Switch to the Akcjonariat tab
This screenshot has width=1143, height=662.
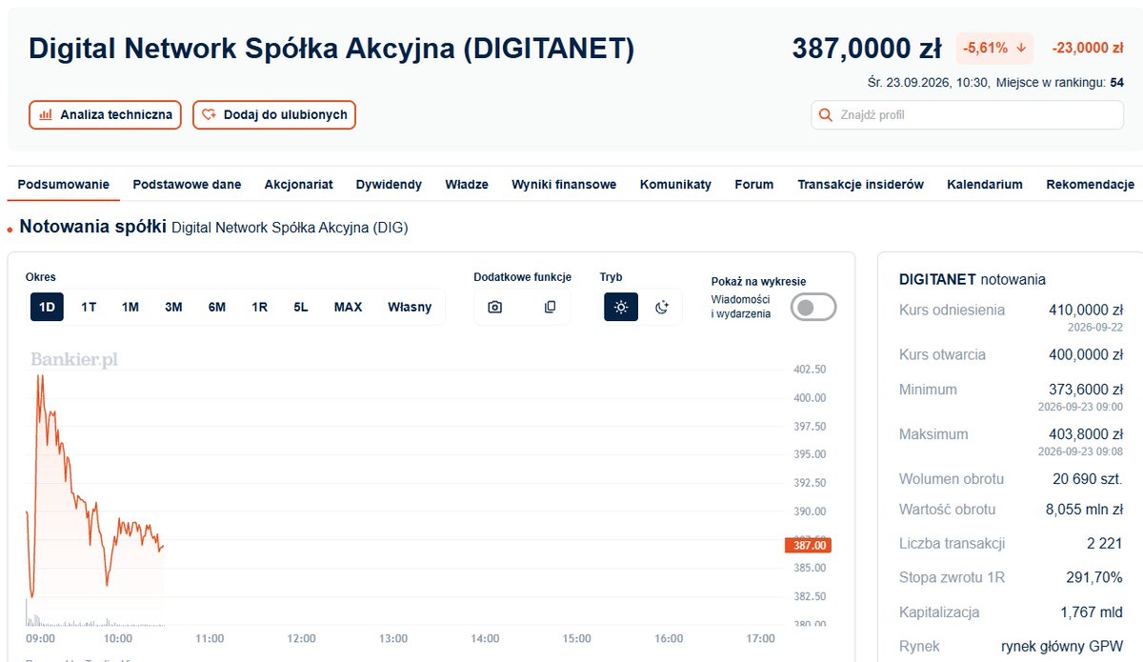[x=299, y=185]
